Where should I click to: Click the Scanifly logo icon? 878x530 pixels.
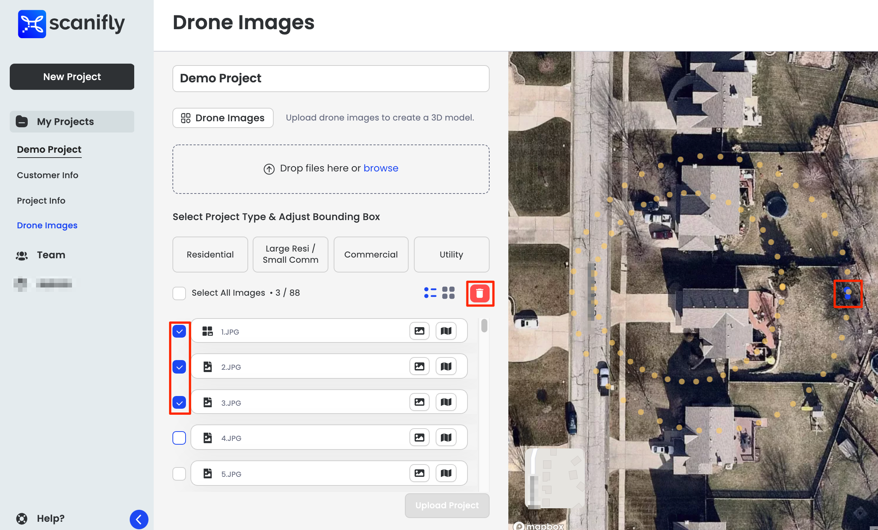[32, 24]
